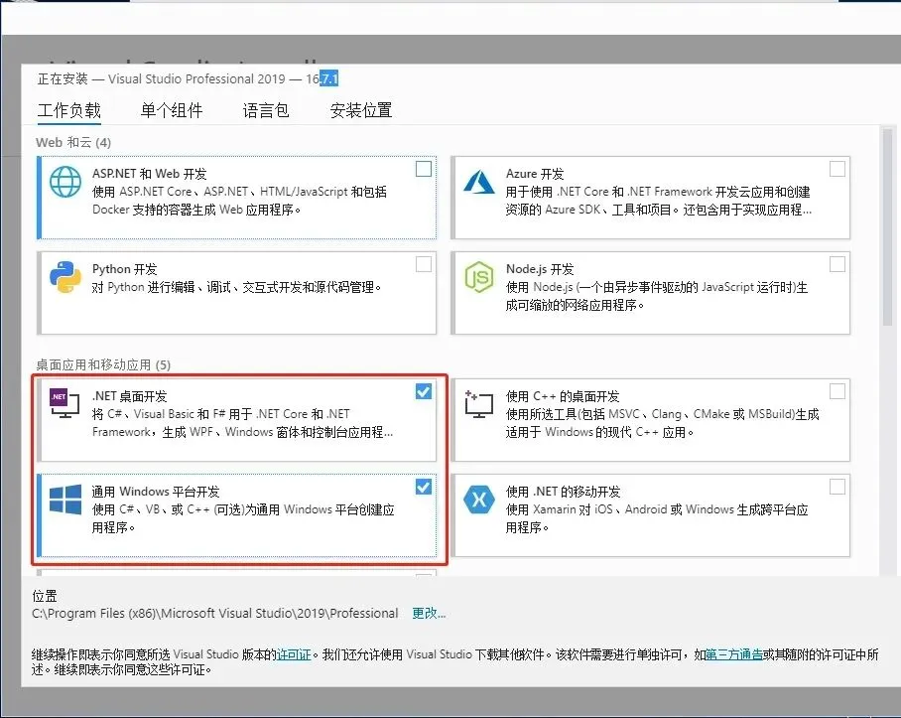Click the Windows logo for UWP development
This screenshot has height=718, width=901.
click(64, 500)
